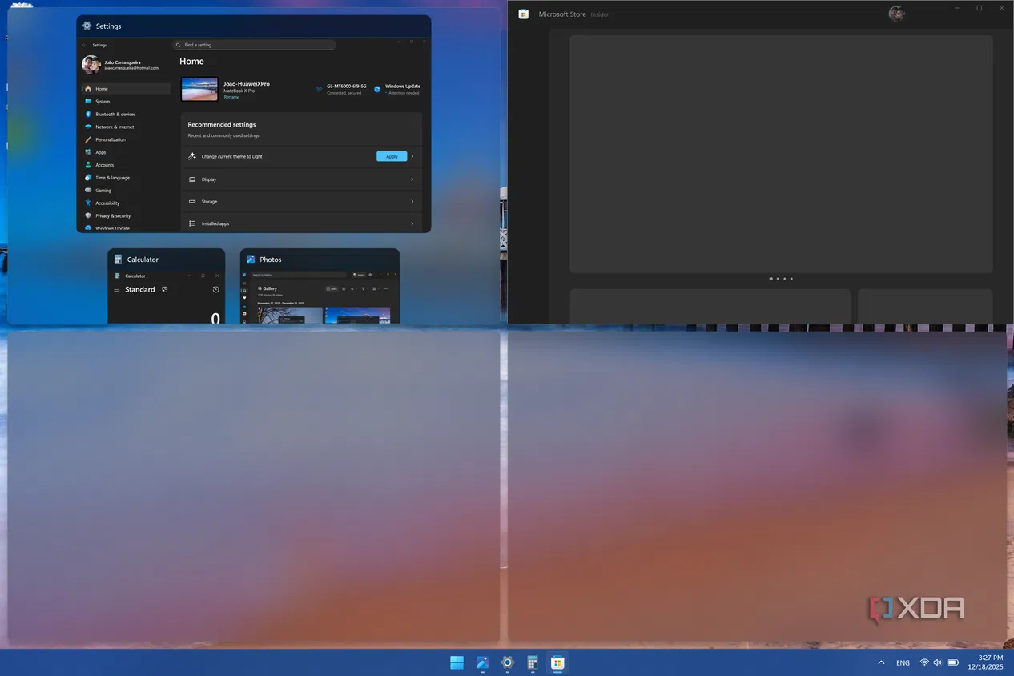Click the Wi-Fi icon beside GL-MT6000 network
Screen dimensions: 1014x676
pos(319,89)
